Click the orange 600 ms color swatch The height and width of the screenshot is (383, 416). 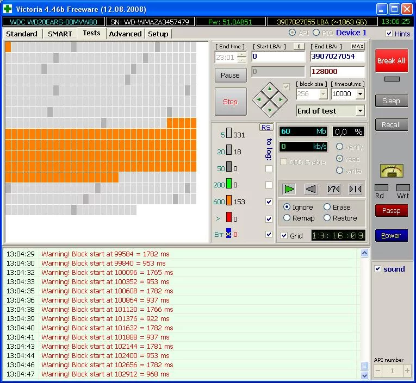(229, 201)
